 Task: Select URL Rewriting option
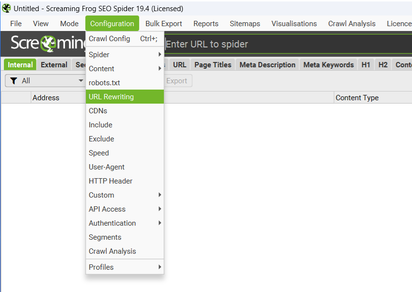[x=125, y=97]
